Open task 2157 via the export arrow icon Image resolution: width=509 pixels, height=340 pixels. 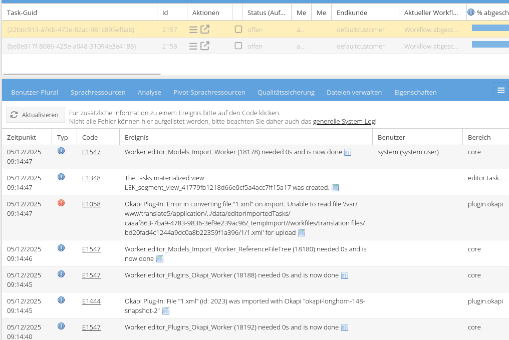point(205,30)
